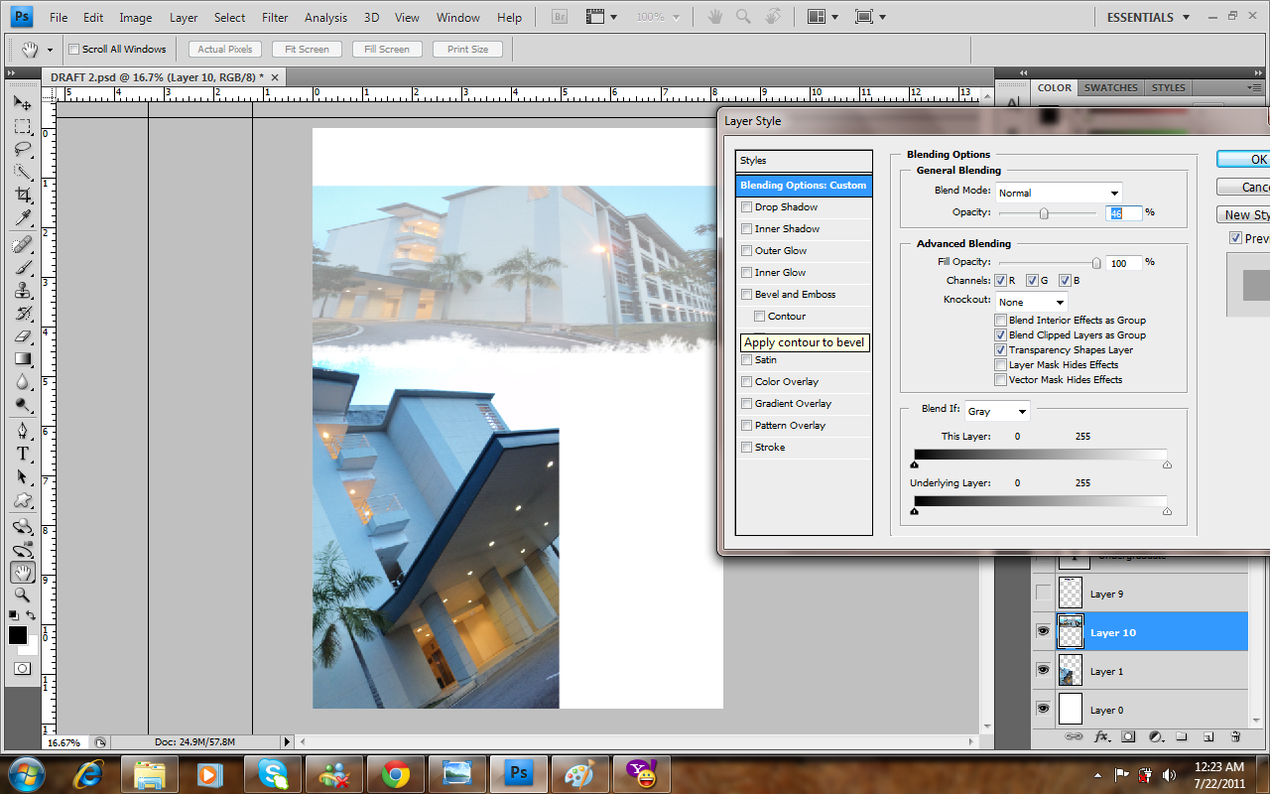Launch Adobe Bridge from the Br icon
This screenshot has width=1270, height=794.
point(559,17)
